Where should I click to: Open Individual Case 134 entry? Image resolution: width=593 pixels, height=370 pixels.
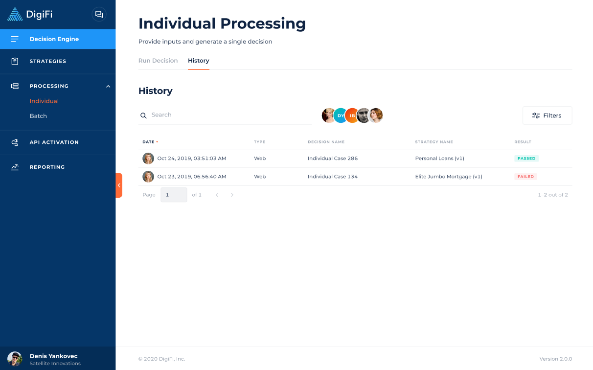333,177
